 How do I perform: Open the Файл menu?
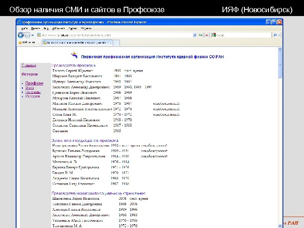24,29
